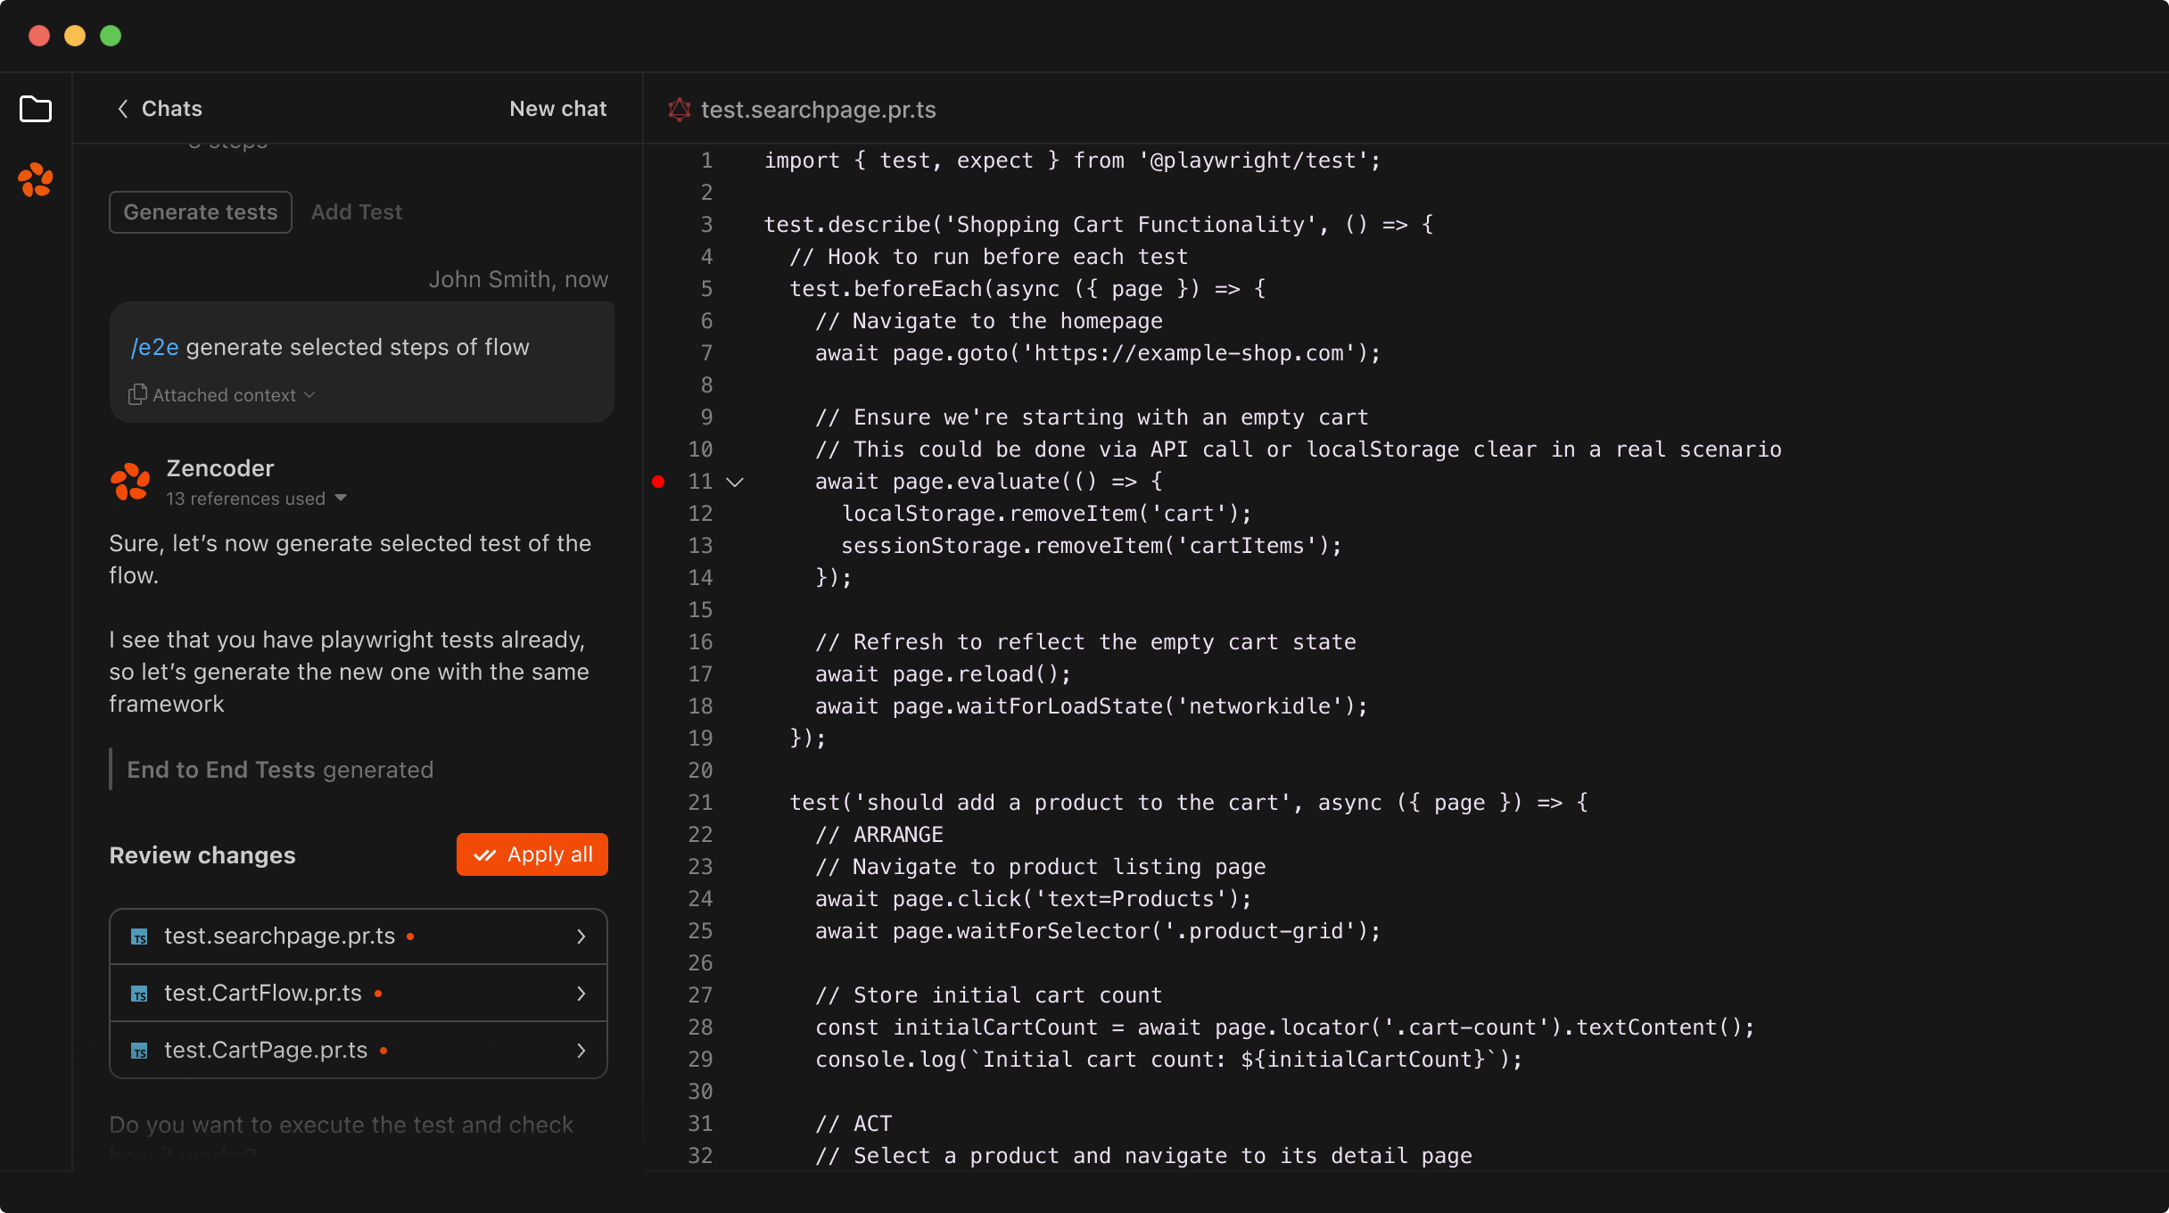Start a New chat
Image resolution: width=2169 pixels, height=1213 pixels.
(x=557, y=108)
